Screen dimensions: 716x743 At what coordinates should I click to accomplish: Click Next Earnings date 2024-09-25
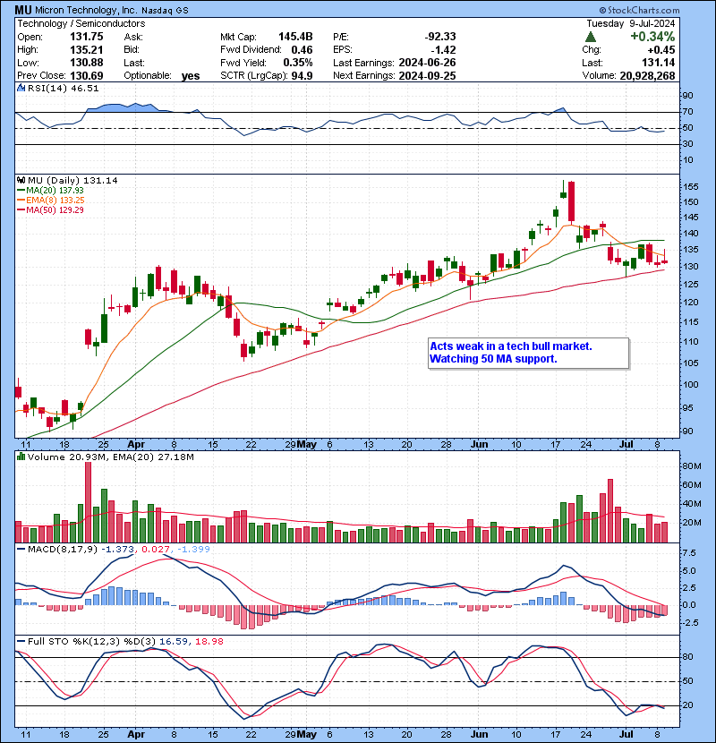[427, 75]
